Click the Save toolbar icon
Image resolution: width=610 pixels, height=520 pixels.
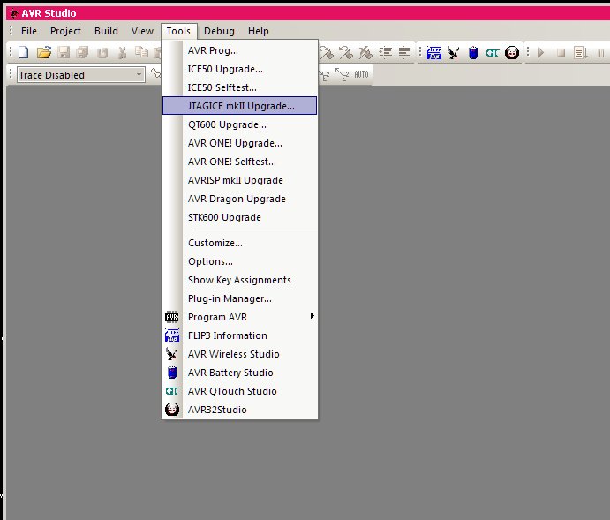click(64, 52)
